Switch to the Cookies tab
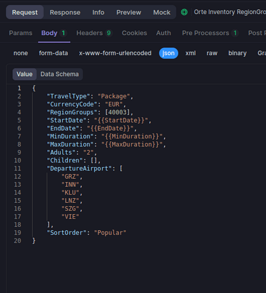Image resolution: width=266 pixels, height=293 pixels. click(x=134, y=33)
